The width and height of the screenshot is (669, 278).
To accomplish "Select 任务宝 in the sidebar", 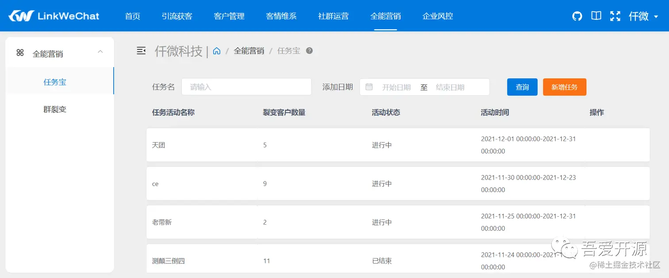I will coord(55,82).
